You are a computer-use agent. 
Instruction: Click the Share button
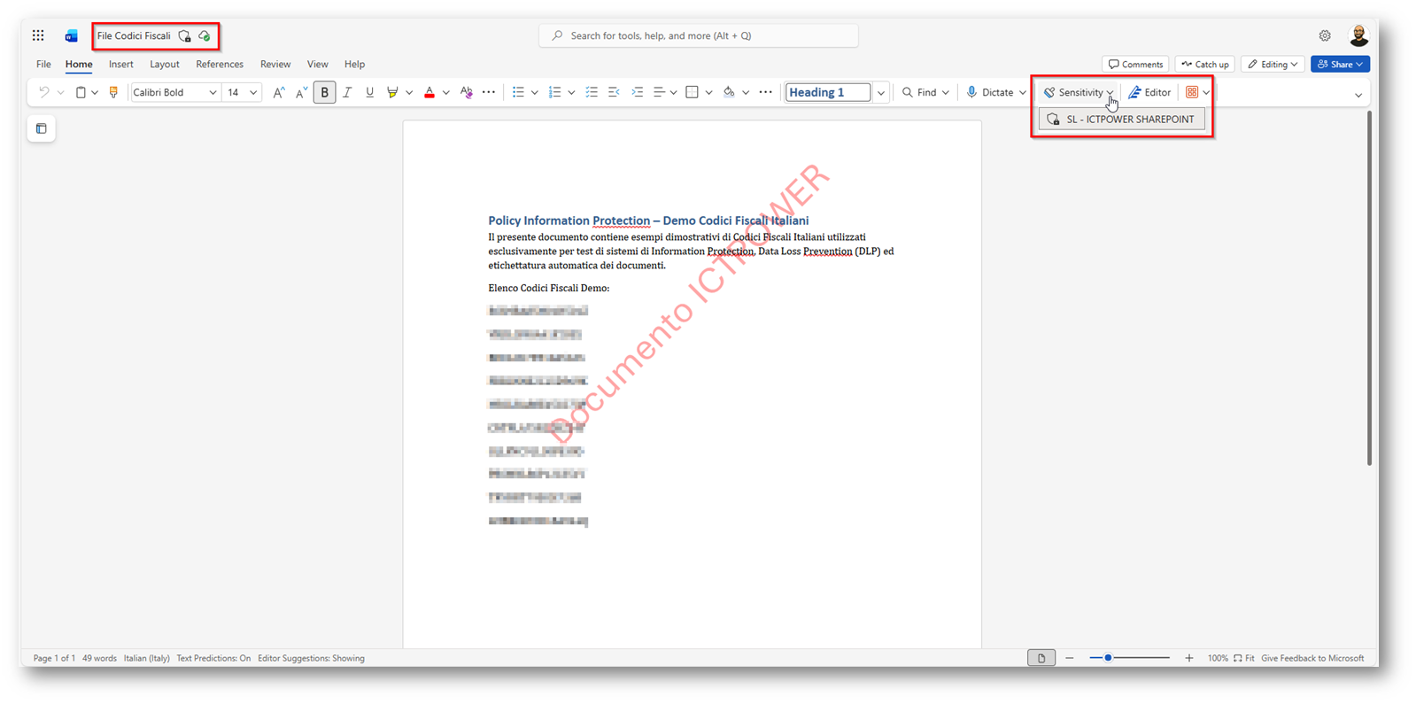pos(1340,64)
